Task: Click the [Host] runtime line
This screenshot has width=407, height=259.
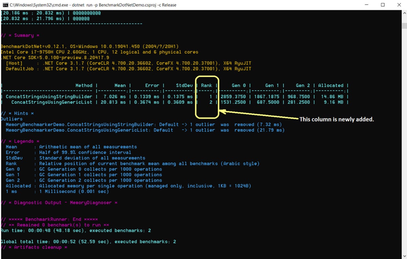Action: (x=129, y=63)
